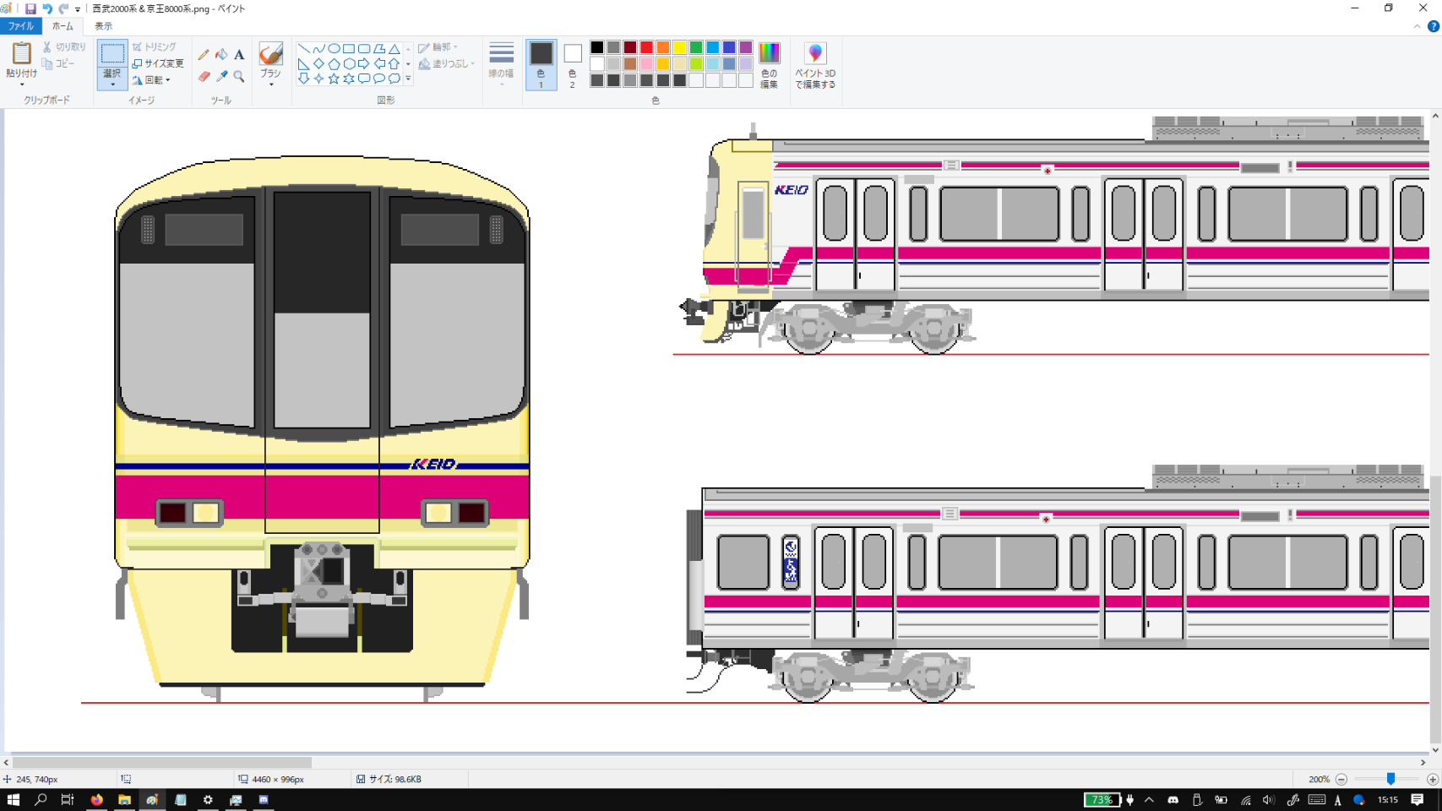The height and width of the screenshot is (811, 1442).
Task: Select the Fill bucket tool
Action: pos(221,55)
